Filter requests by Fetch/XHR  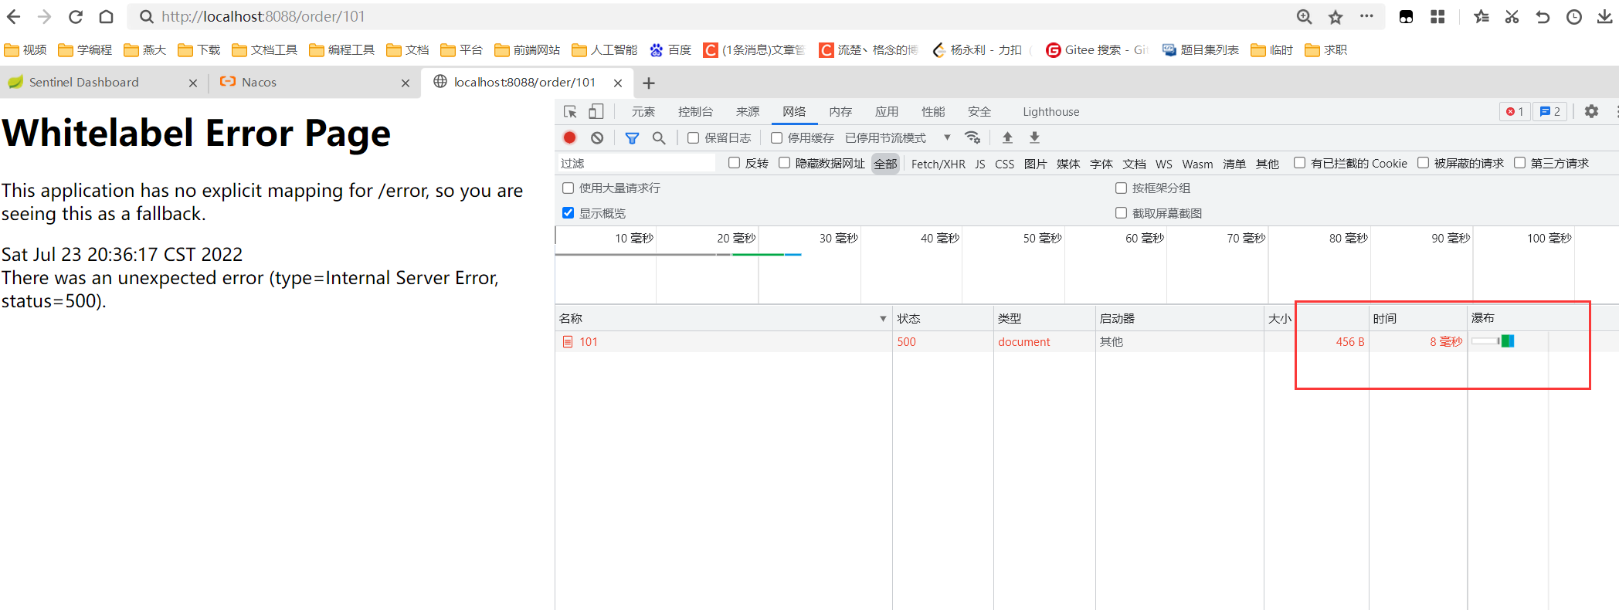point(938,164)
